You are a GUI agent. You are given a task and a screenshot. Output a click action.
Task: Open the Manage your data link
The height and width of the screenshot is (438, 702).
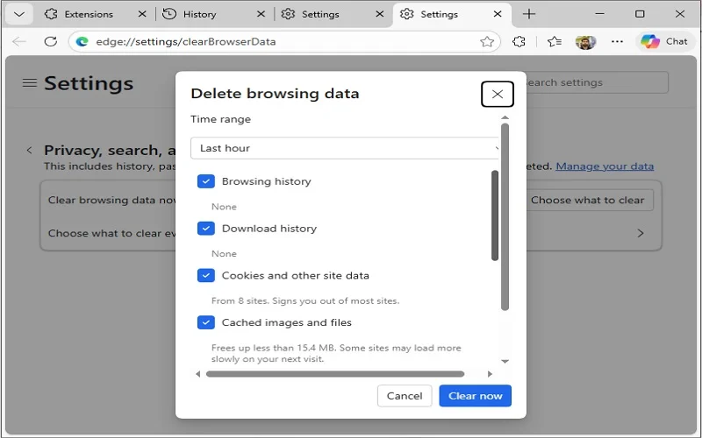coord(605,166)
